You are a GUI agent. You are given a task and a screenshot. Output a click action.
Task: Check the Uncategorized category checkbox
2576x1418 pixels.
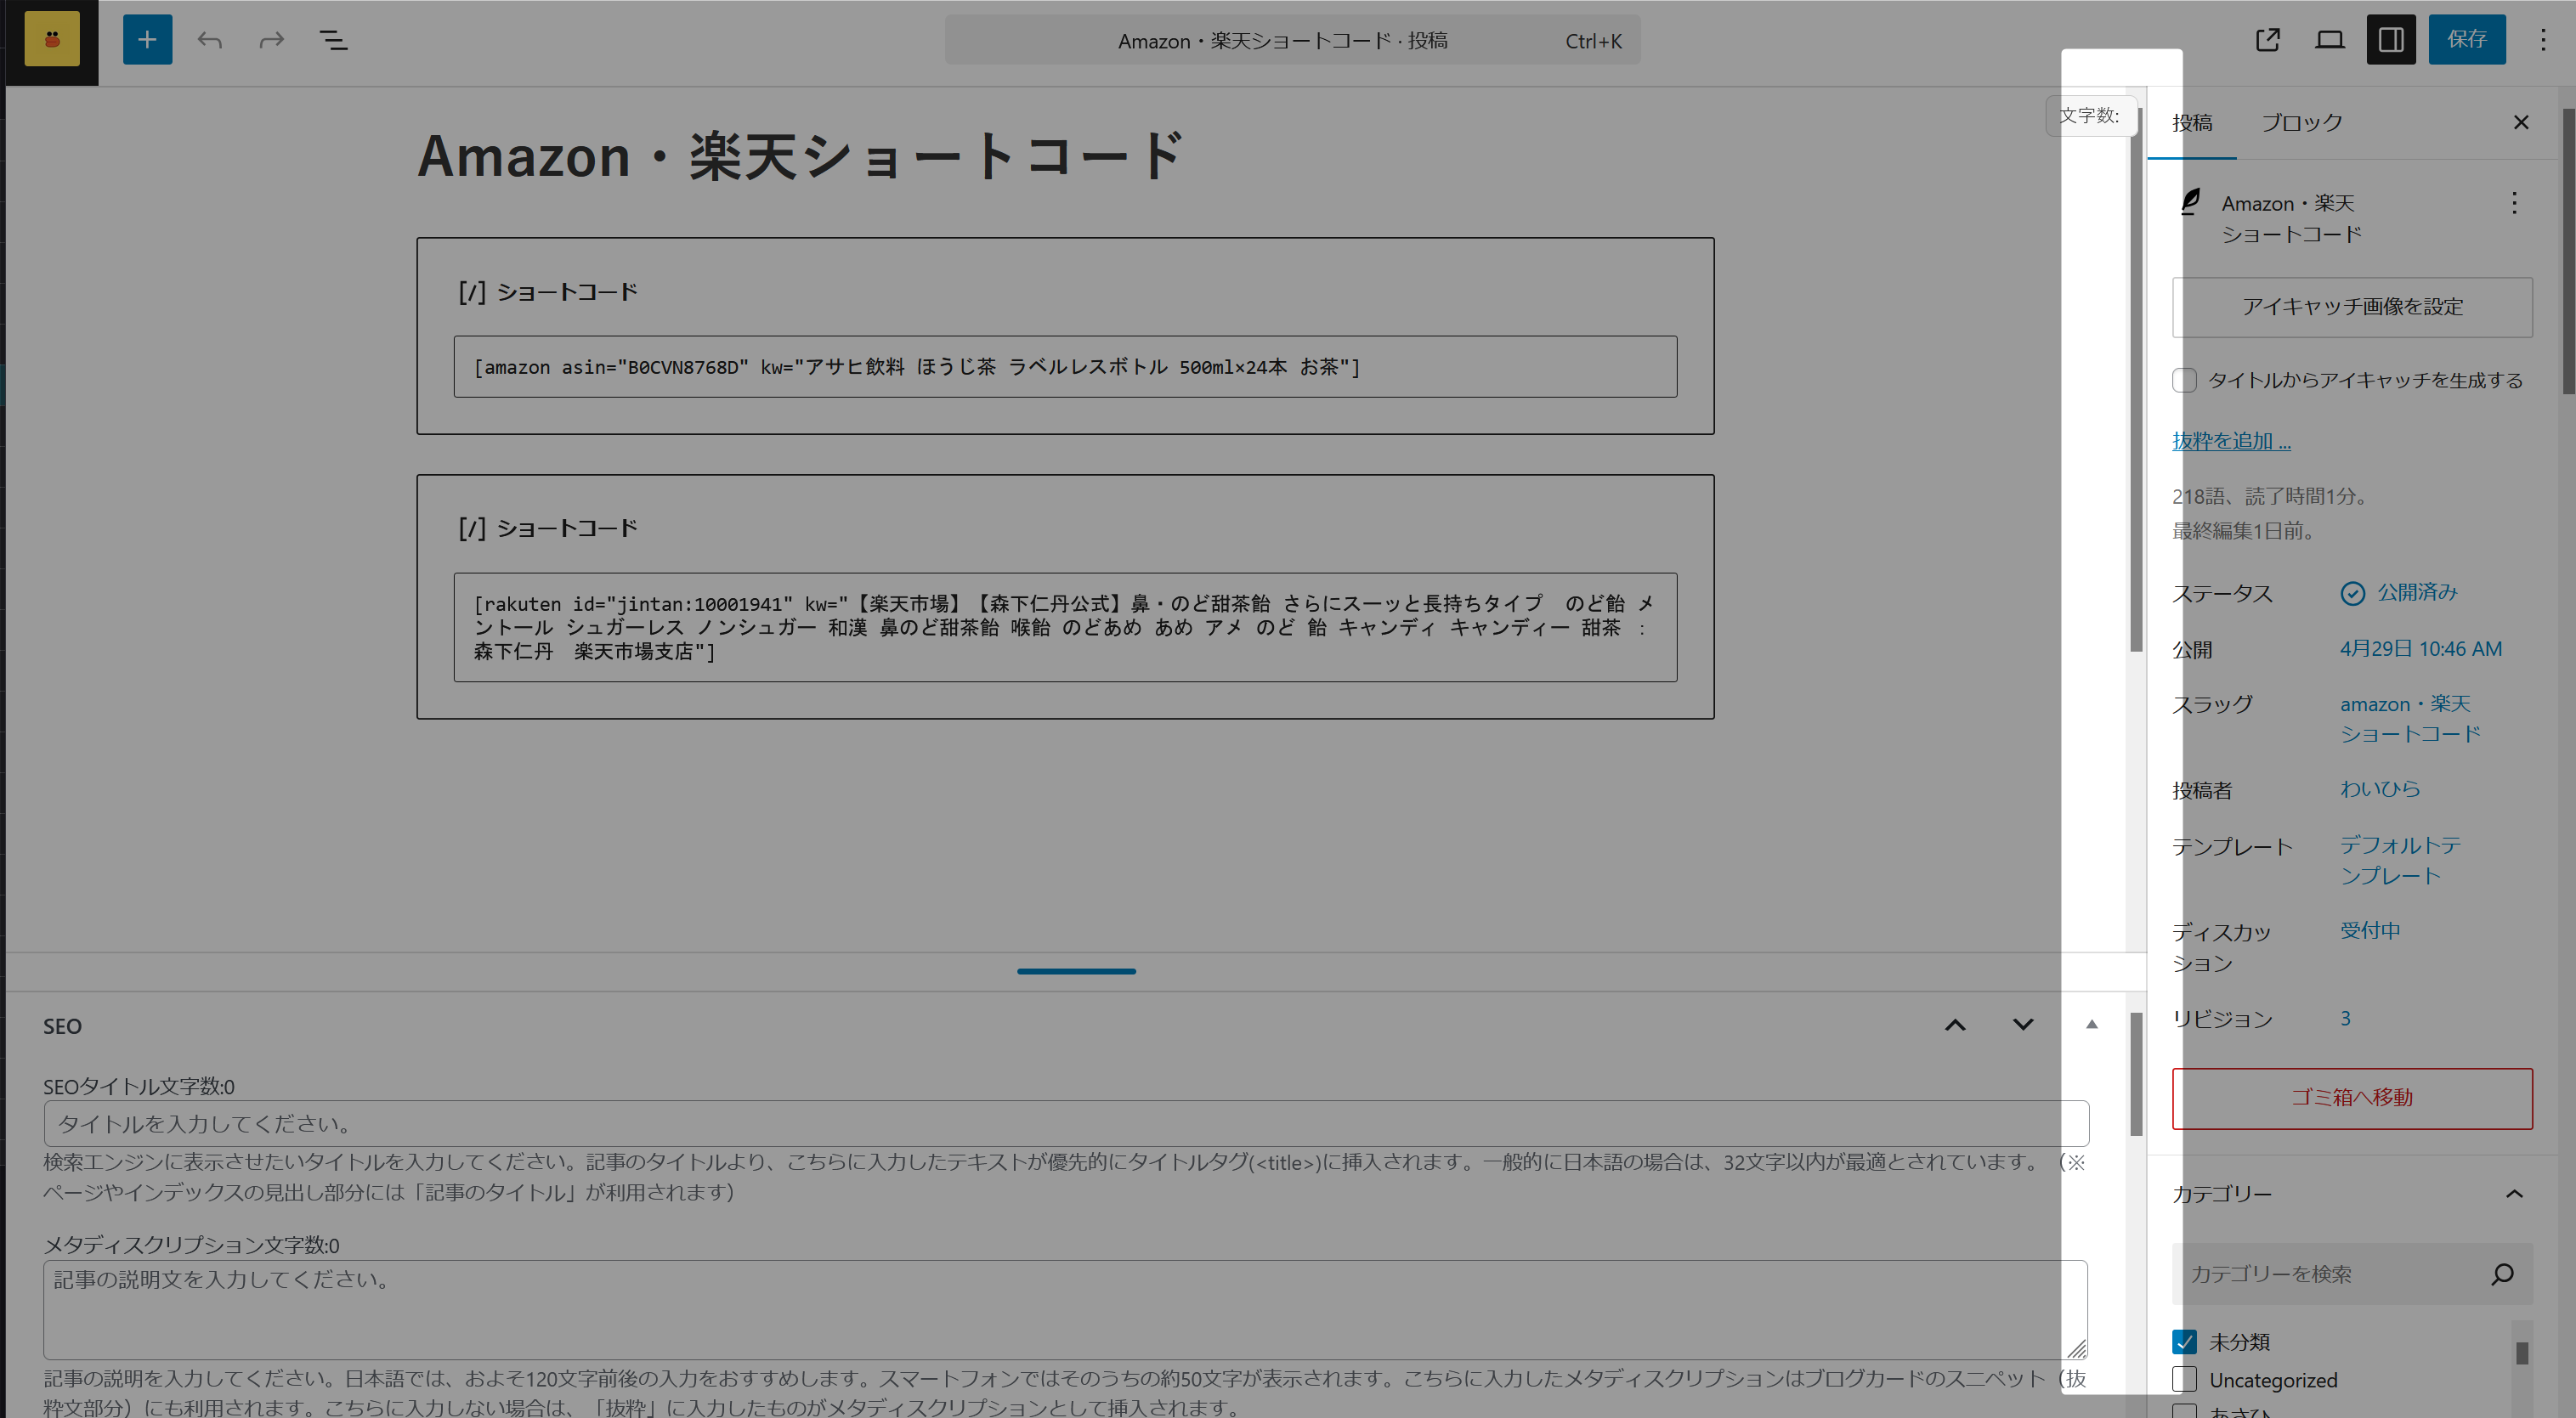(2184, 1380)
